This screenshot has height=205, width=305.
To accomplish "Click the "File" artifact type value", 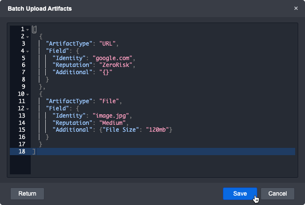I will coord(111,101).
